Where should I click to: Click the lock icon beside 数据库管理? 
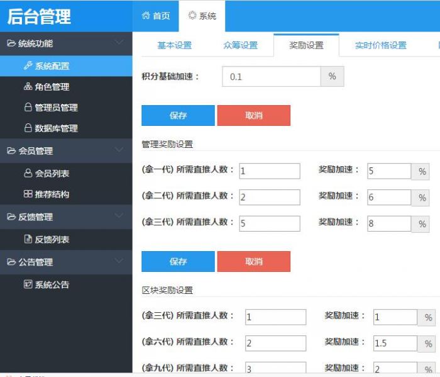pos(28,128)
